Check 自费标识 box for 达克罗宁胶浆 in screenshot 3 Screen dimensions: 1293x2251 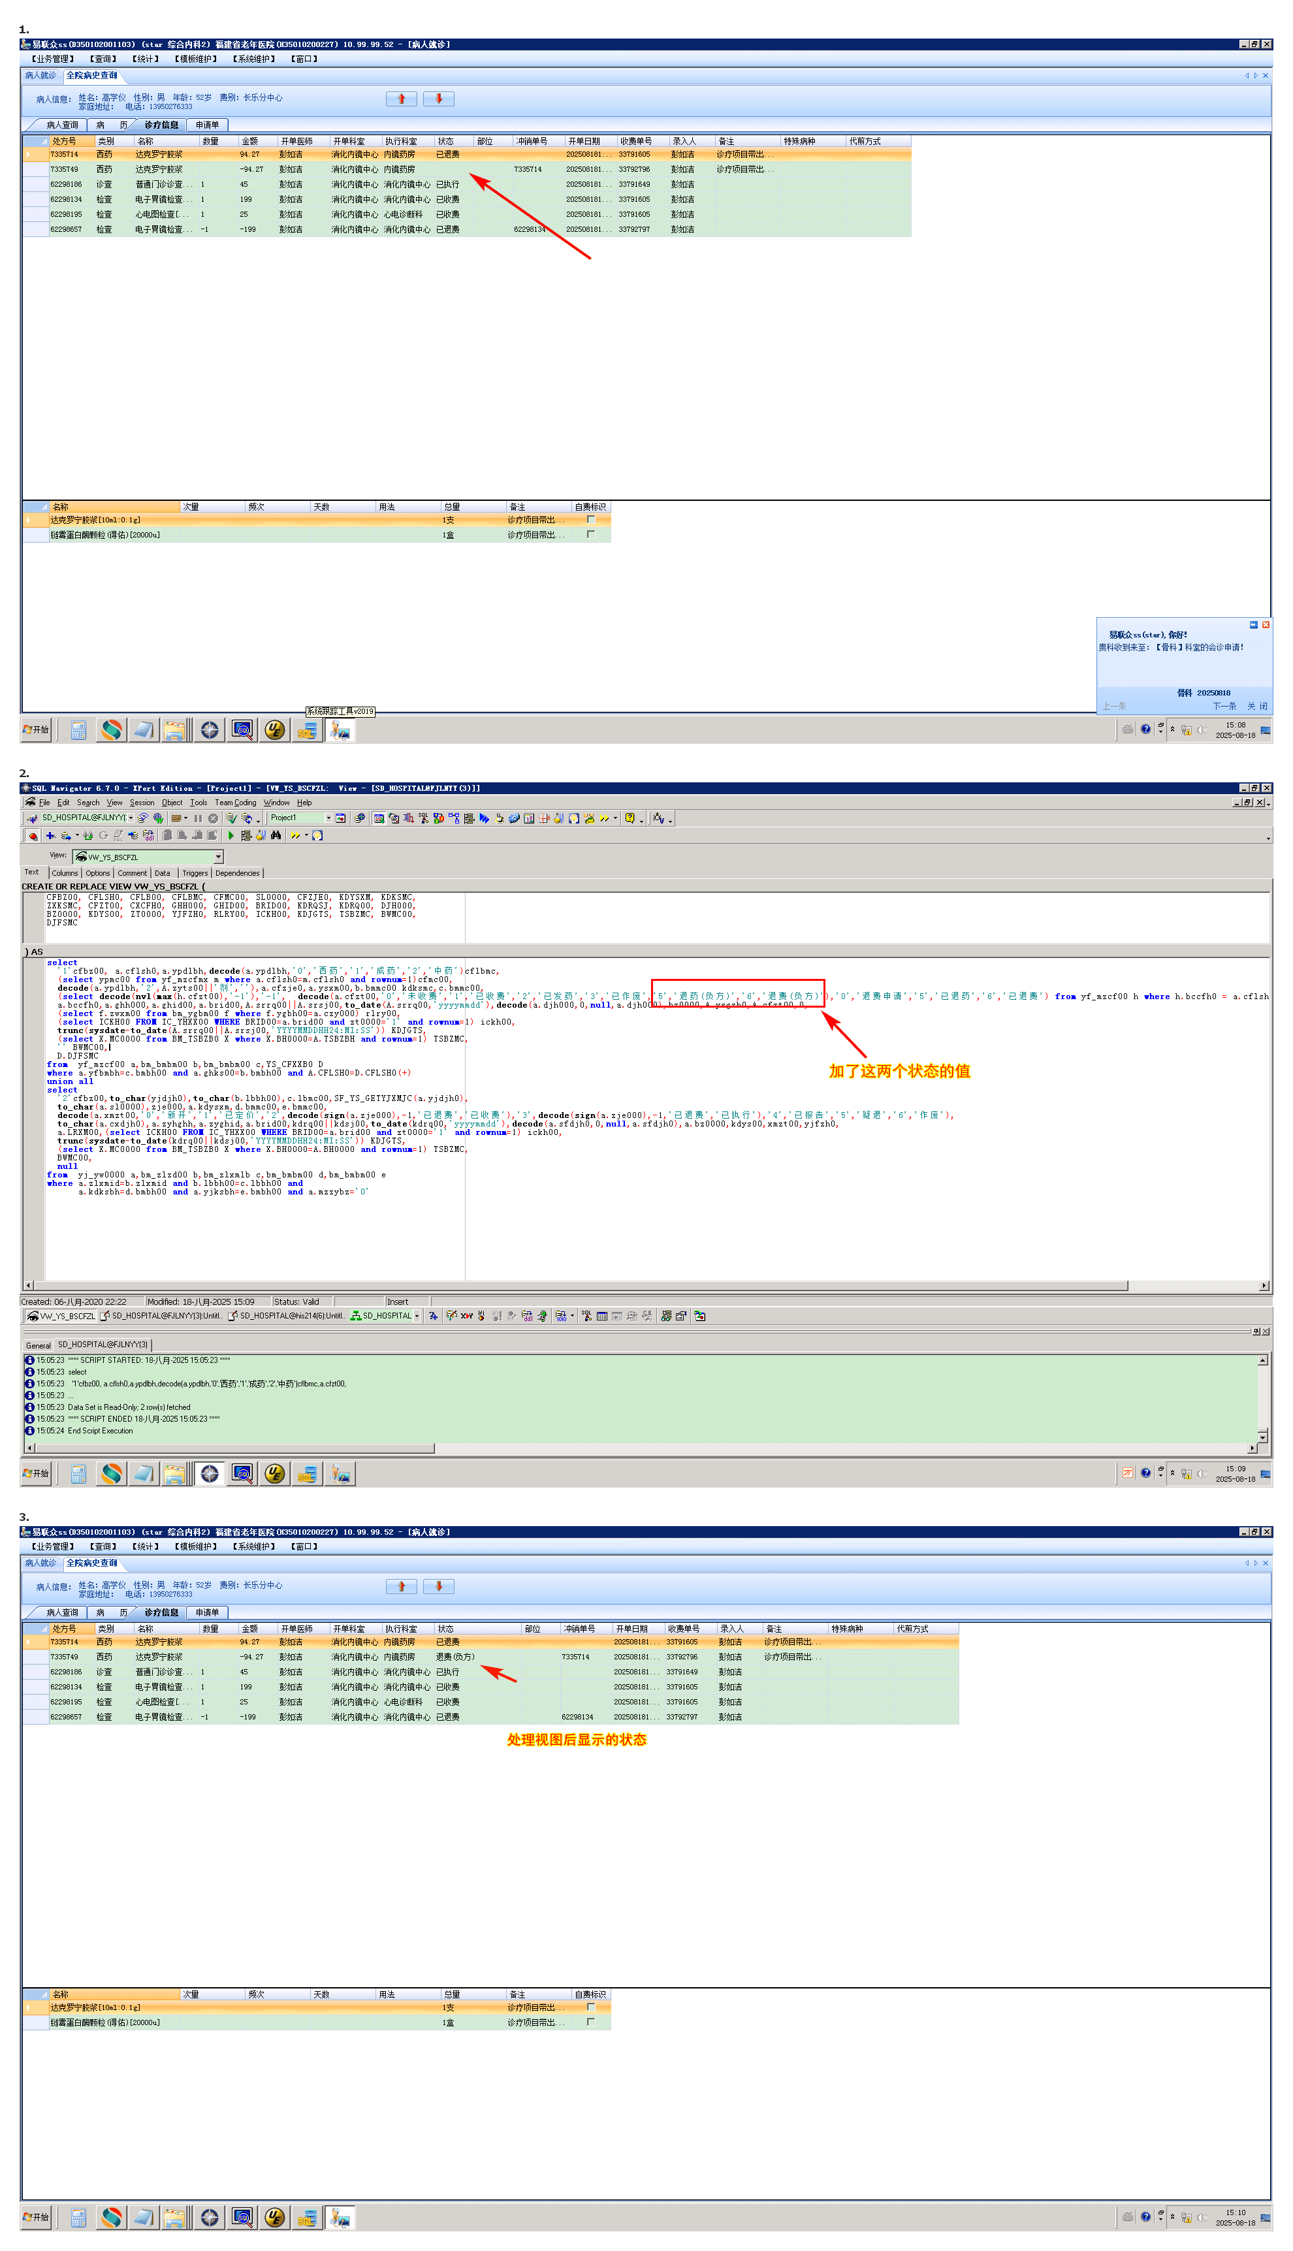click(x=590, y=2007)
